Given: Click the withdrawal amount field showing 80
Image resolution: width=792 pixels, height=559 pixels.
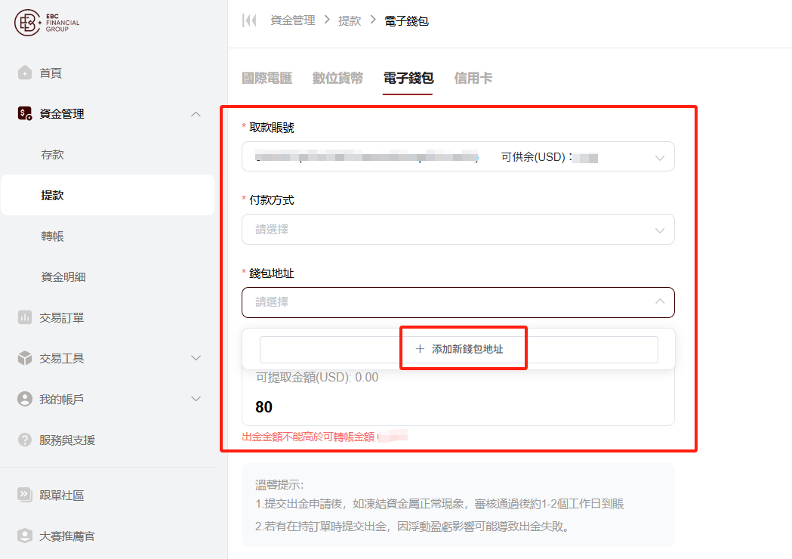Looking at the screenshot, I should coord(458,407).
